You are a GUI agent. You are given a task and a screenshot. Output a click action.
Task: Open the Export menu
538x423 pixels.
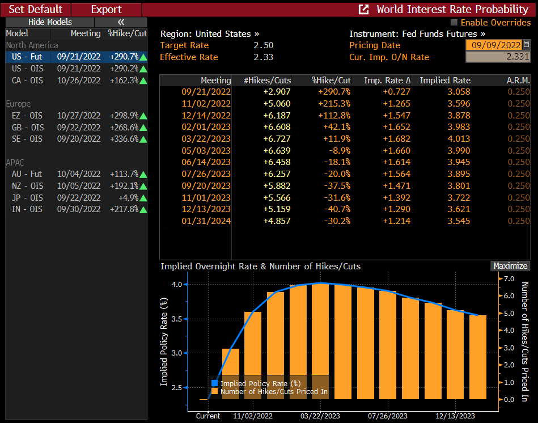point(106,10)
